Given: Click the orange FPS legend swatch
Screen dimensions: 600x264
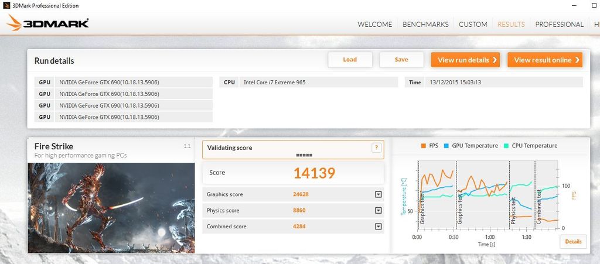Looking at the screenshot, I should point(423,146).
